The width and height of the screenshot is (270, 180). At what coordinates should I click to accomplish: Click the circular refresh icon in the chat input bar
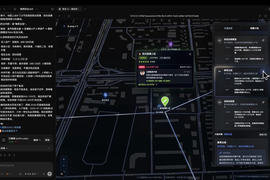pyautogui.click(x=20, y=174)
